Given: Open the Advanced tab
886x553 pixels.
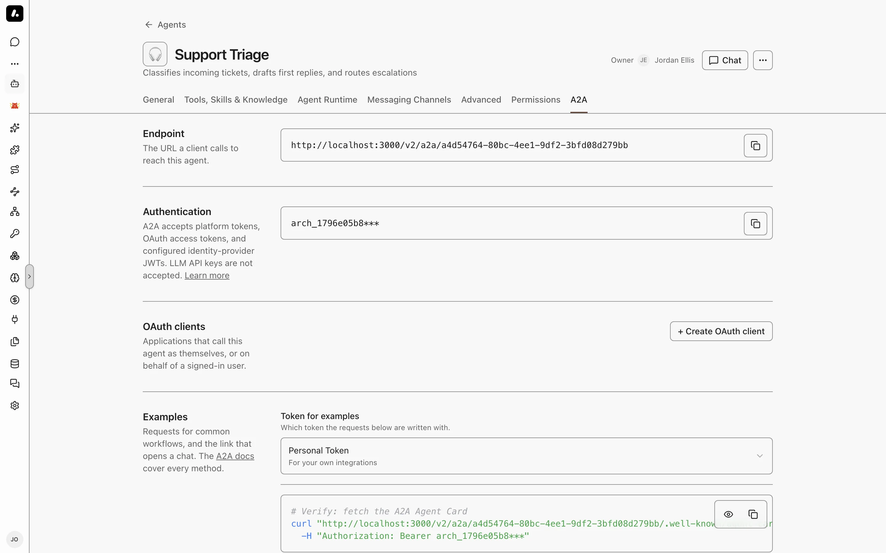Looking at the screenshot, I should [x=481, y=100].
